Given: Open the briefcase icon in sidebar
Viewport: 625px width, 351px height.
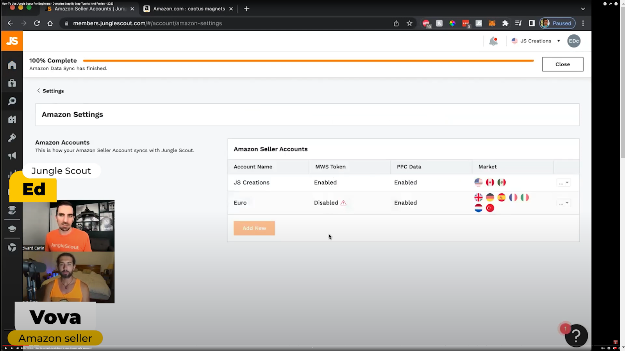Looking at the screenshot, I should 12,83.
